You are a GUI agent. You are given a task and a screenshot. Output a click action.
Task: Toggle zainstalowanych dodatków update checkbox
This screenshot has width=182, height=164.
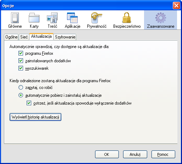21,61
